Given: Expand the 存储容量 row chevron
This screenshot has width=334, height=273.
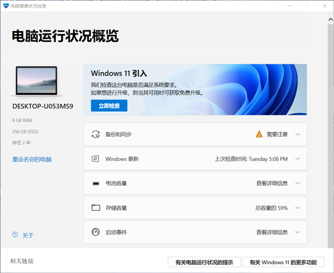Looking at the screenshot, I should [x=298, y=208].
